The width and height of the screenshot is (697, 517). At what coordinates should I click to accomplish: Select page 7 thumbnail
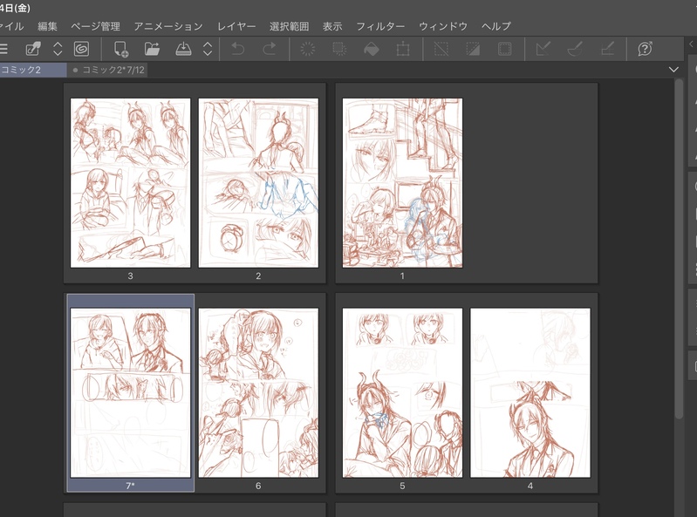click(130, 392)
